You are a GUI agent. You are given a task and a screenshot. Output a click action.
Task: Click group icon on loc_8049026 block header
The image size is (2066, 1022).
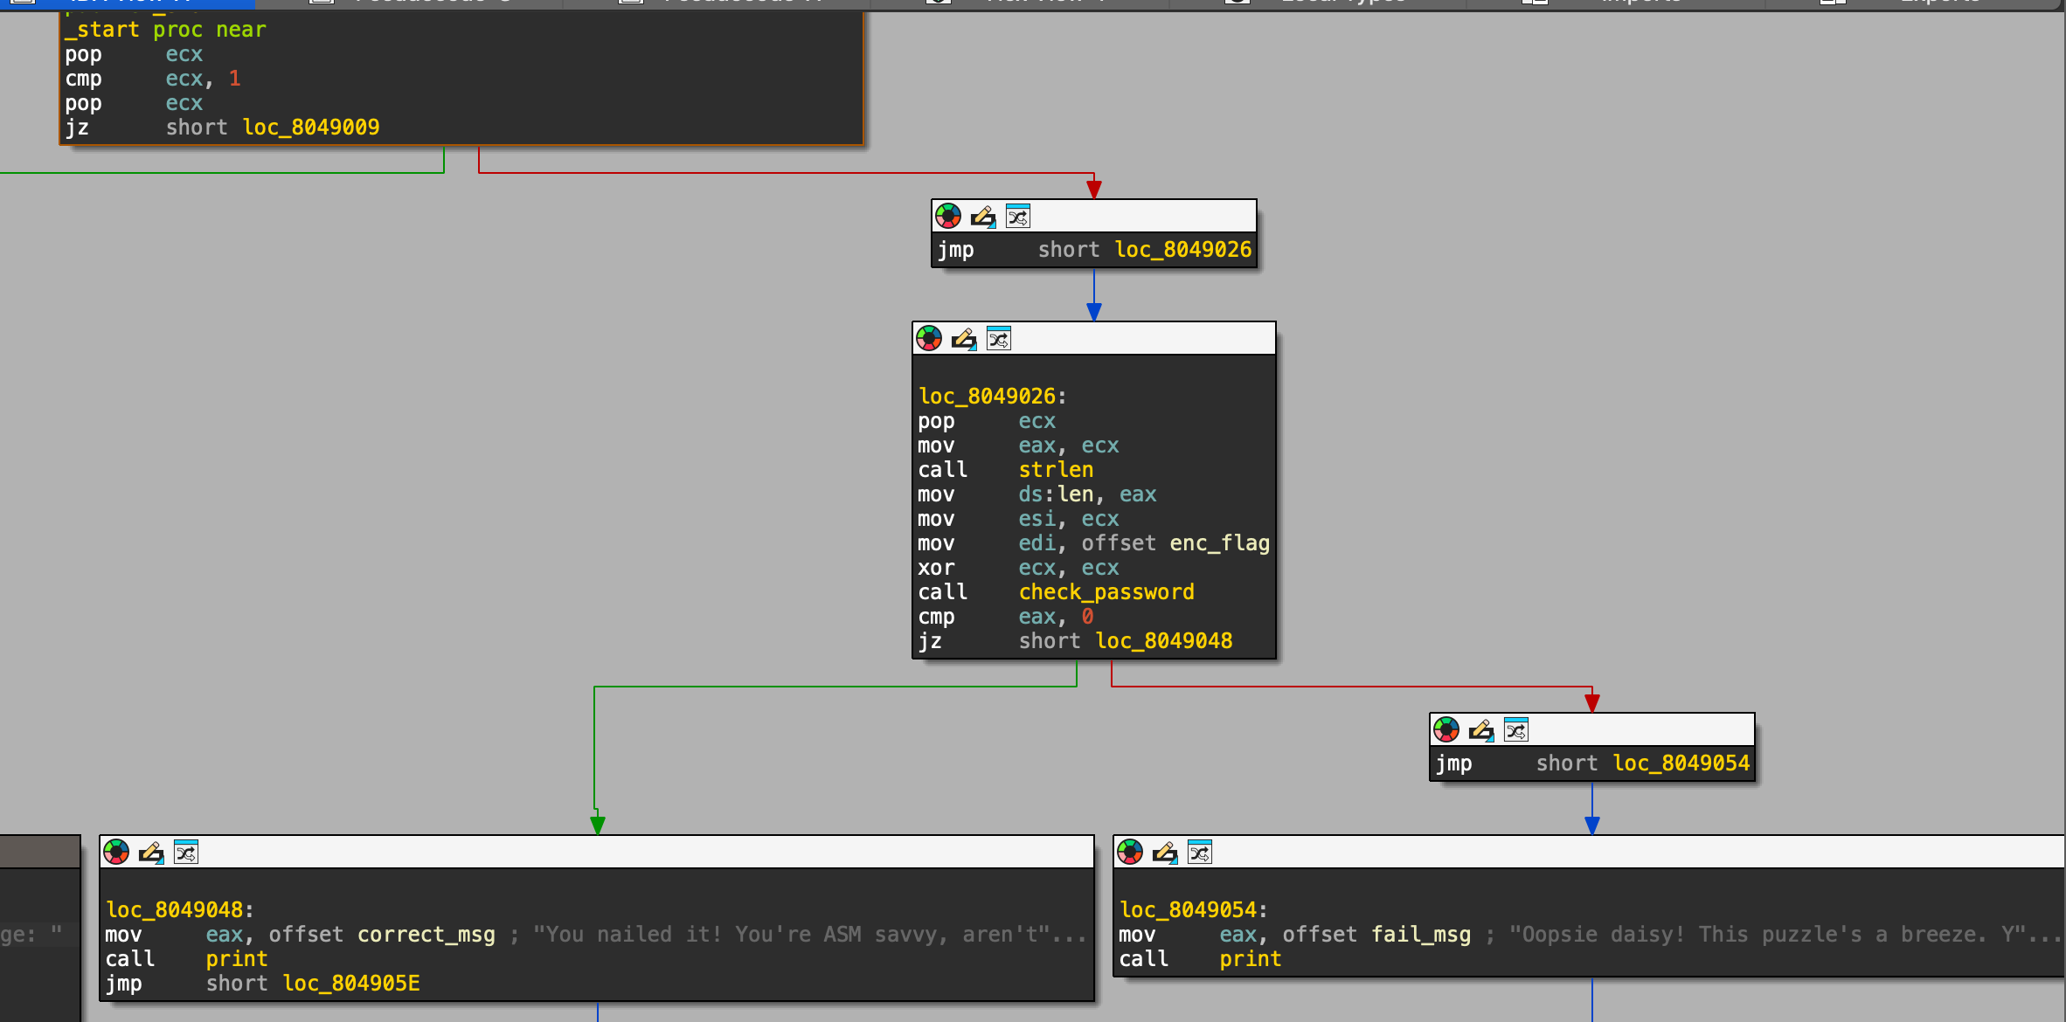point(999,338)
